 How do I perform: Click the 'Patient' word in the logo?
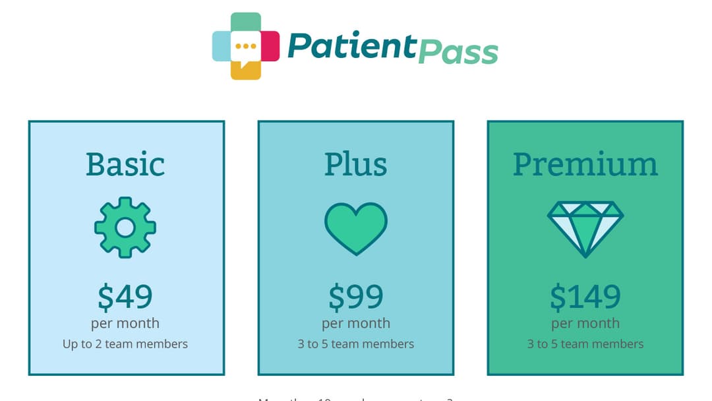[352, 46]
